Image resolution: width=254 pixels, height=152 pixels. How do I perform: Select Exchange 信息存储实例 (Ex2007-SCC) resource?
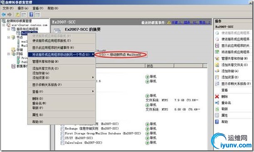pyautogui.click(x=92, y=128)
